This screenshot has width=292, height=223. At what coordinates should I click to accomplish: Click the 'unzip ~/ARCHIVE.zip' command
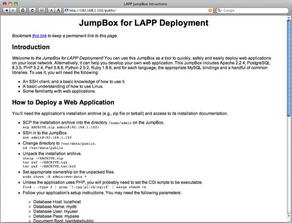43,158
